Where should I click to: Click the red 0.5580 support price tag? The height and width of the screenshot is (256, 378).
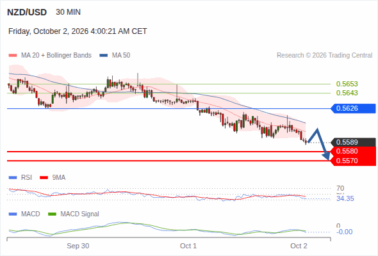[353, 152]
